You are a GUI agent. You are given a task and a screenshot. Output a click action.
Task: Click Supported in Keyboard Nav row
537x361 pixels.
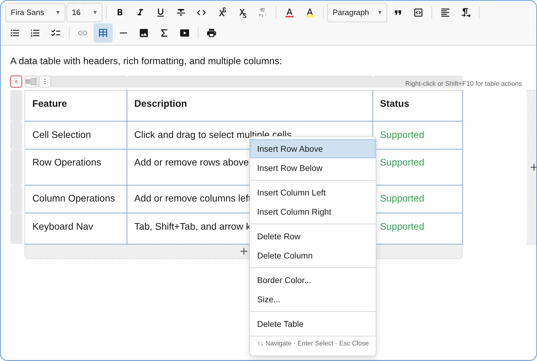pyautogui.click(x=402, y=227)
